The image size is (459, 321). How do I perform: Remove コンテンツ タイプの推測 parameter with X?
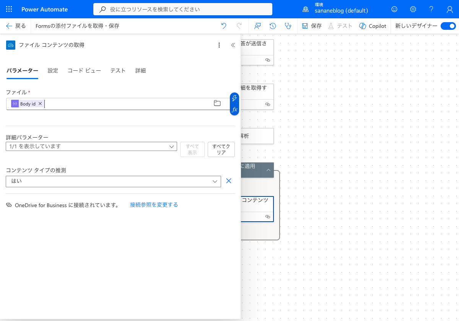(x=229, y=181)
